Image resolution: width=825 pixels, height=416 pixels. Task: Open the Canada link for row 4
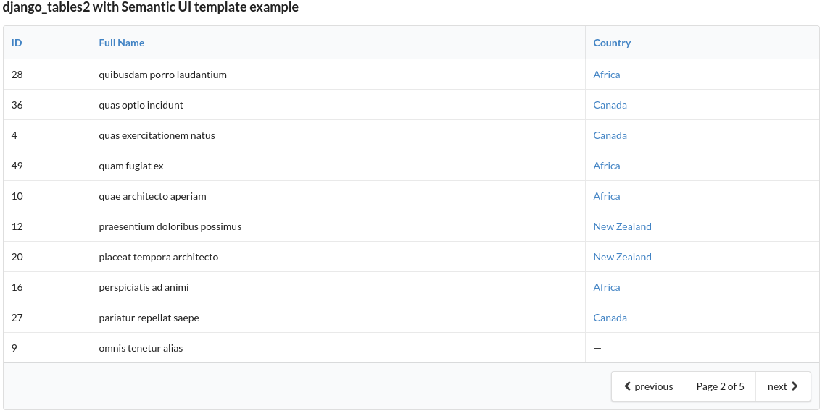pyautogui.click(x=610, y=135)
